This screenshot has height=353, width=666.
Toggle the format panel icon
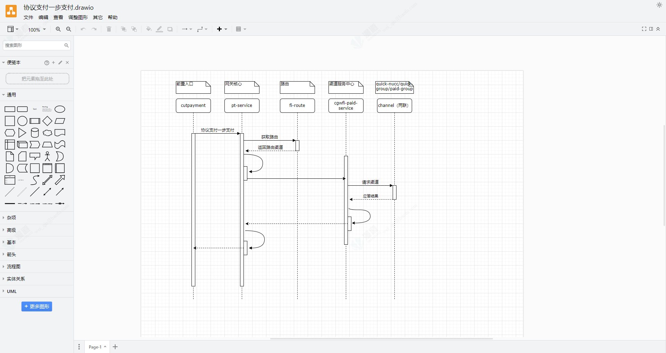click(x=651, y=29)
